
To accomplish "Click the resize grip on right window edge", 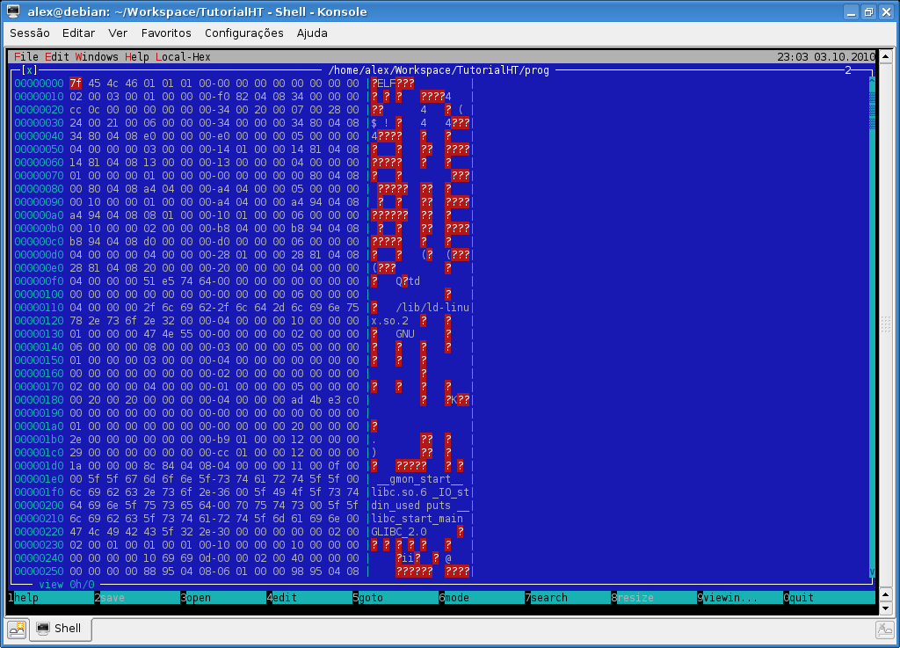I will pos(885,324).
